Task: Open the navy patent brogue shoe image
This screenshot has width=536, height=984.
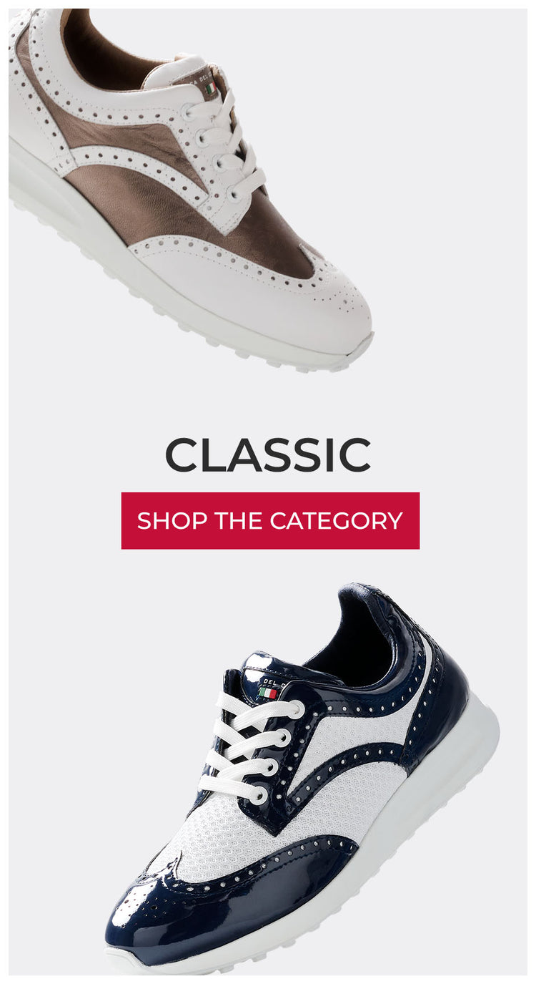Action: pyautogui.click(x=303, y=779)
